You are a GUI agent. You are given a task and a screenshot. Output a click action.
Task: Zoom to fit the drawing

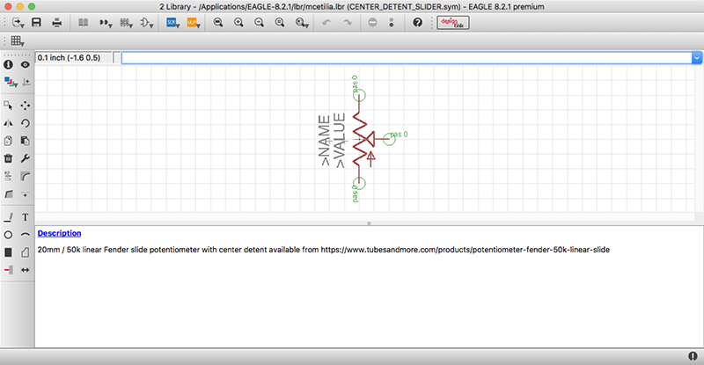pyautogui.click(x=218, y=23)
